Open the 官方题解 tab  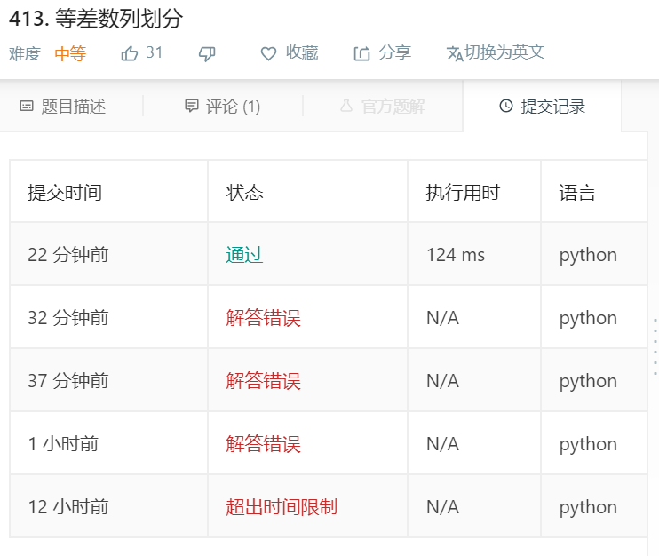[x=383, y=107]
